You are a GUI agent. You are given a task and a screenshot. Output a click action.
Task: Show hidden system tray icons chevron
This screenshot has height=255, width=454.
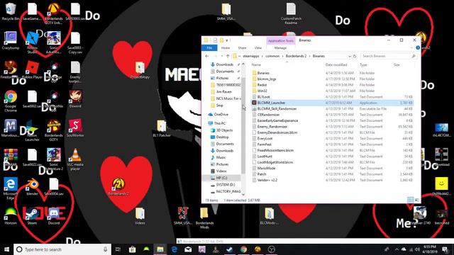click(397, 249)
